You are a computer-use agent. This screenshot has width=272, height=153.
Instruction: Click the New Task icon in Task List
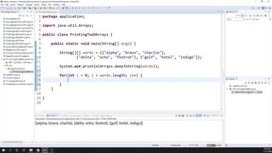tap(236, 16)
